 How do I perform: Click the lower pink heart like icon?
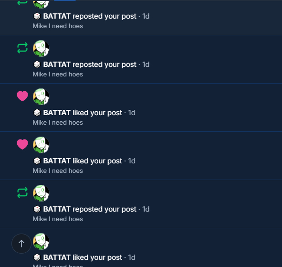(x=22, y=144)
